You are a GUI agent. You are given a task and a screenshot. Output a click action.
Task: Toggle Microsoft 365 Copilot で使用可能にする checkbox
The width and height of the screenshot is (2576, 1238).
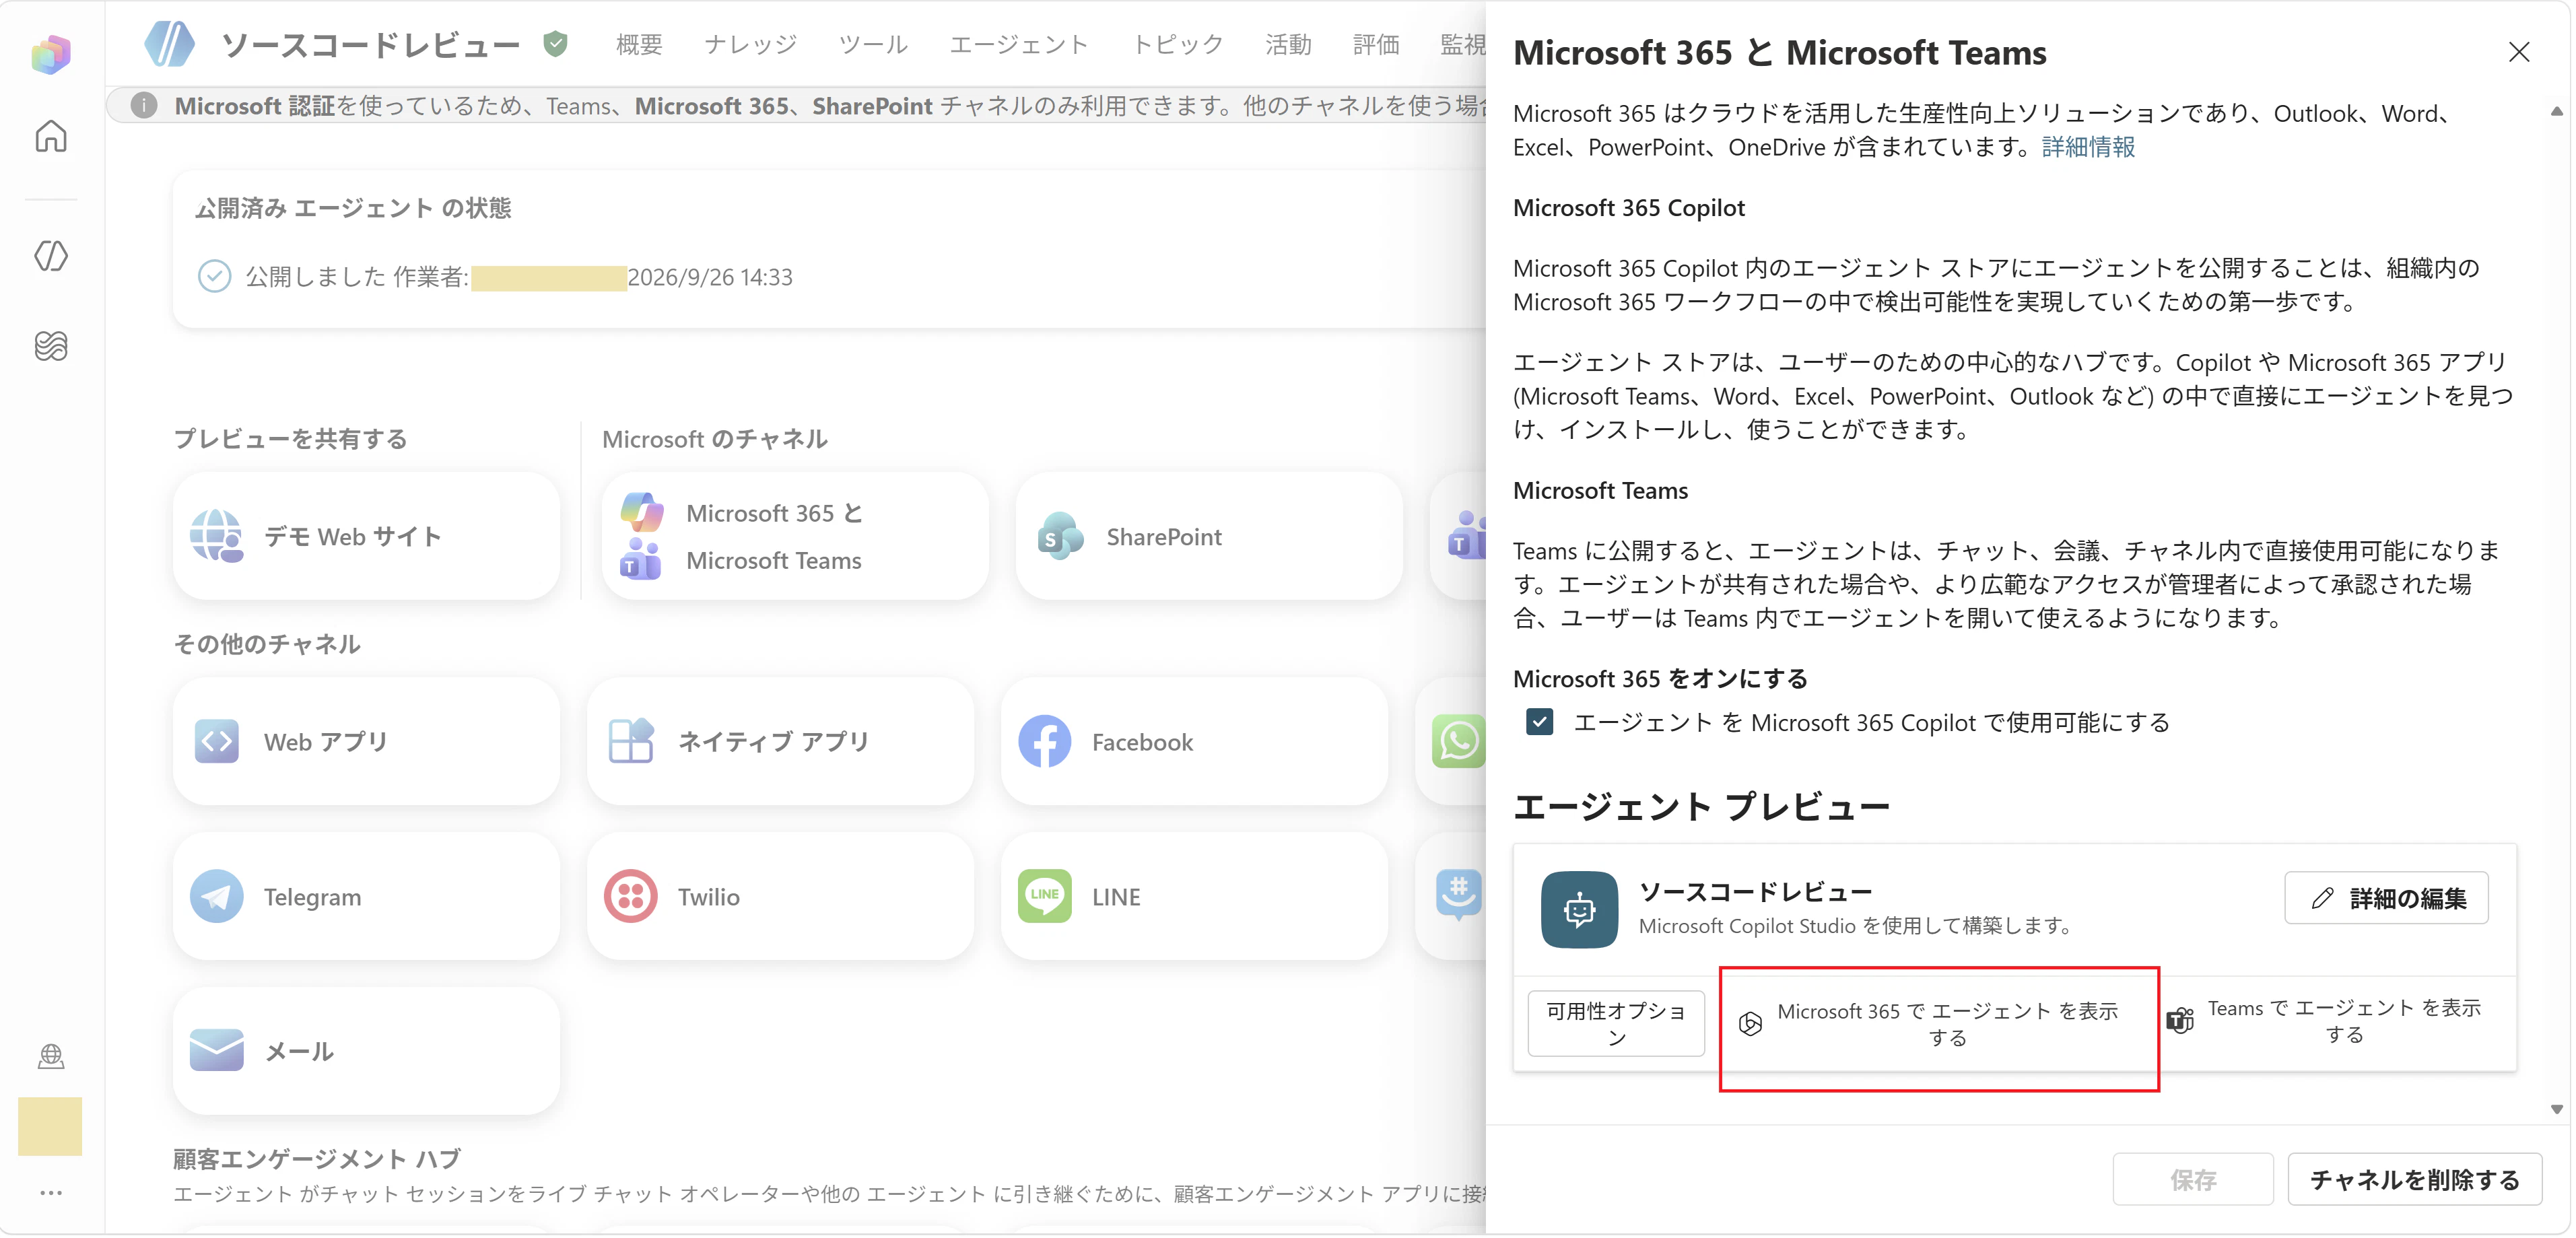[x=1540, y=722]
